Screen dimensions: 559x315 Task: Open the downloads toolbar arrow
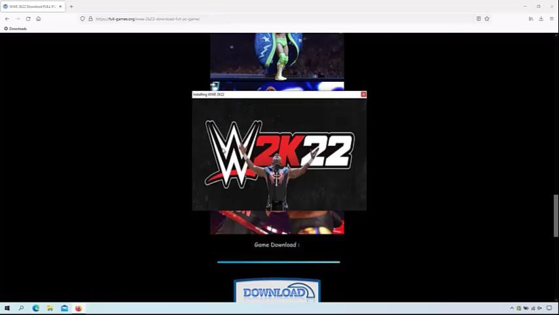541,19
